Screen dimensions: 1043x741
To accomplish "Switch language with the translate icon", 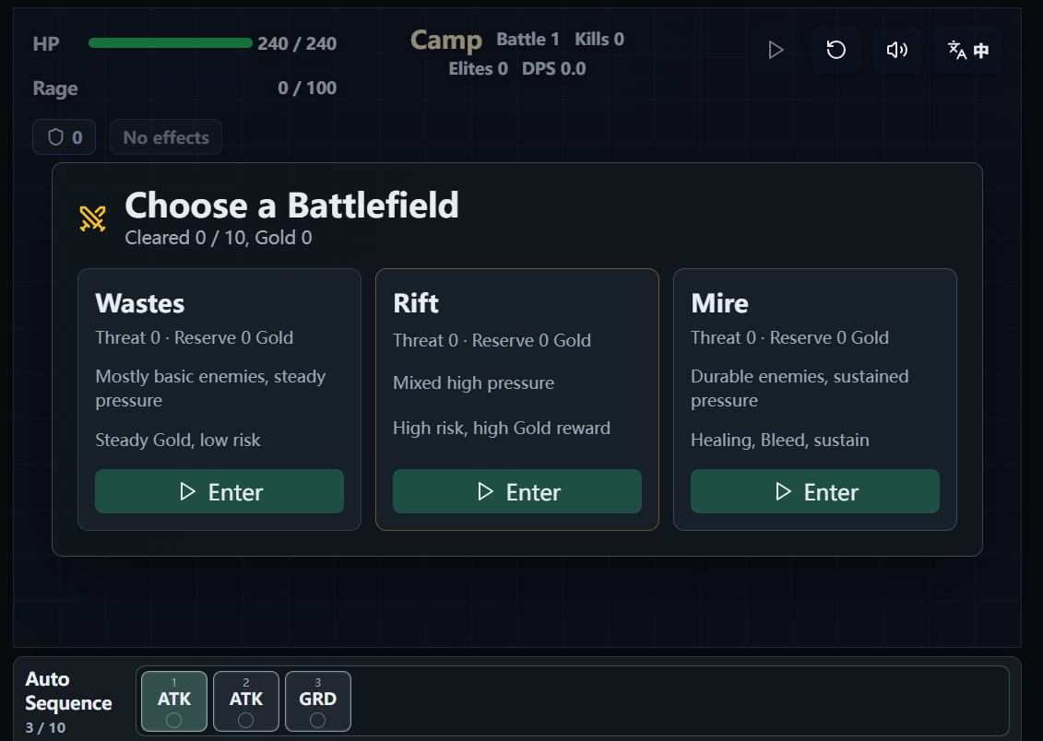I will pyautogui.click(x=967, y=50).
